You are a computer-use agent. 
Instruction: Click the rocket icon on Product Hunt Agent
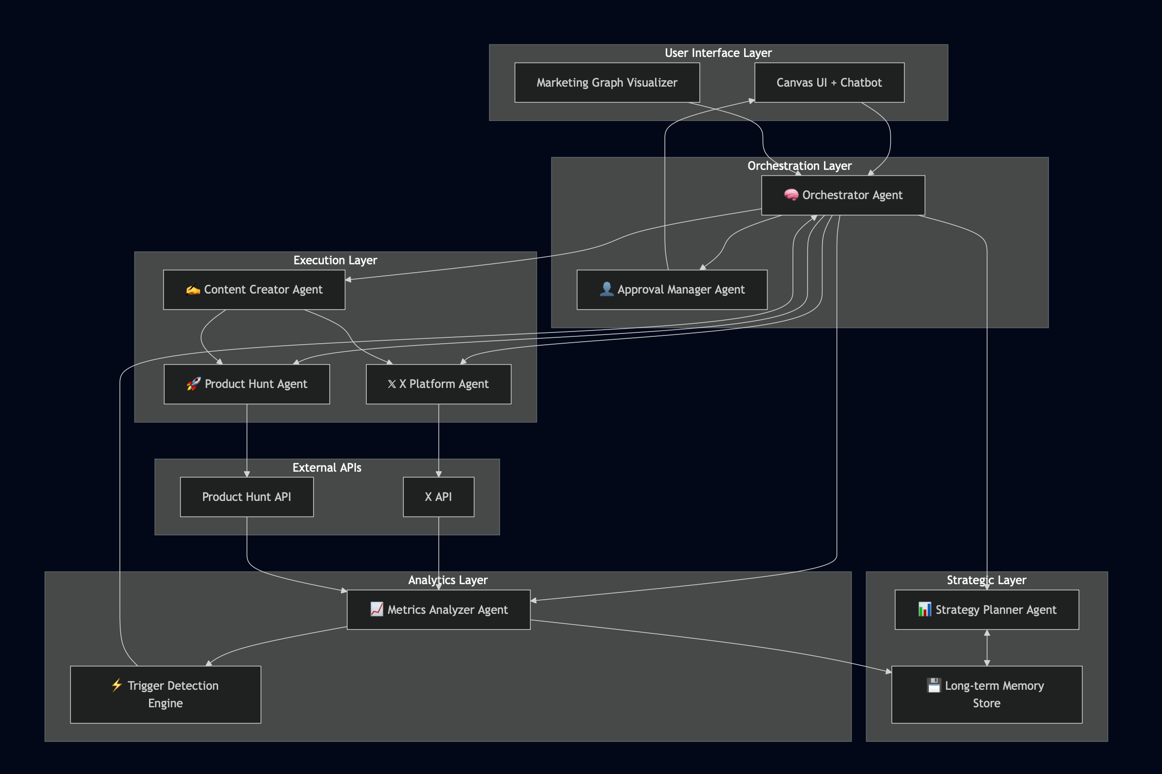pos(193,384)
